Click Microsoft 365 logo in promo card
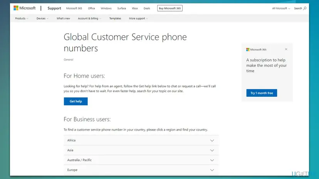This screenshot has width=319, height=179. tap(256, 50)
